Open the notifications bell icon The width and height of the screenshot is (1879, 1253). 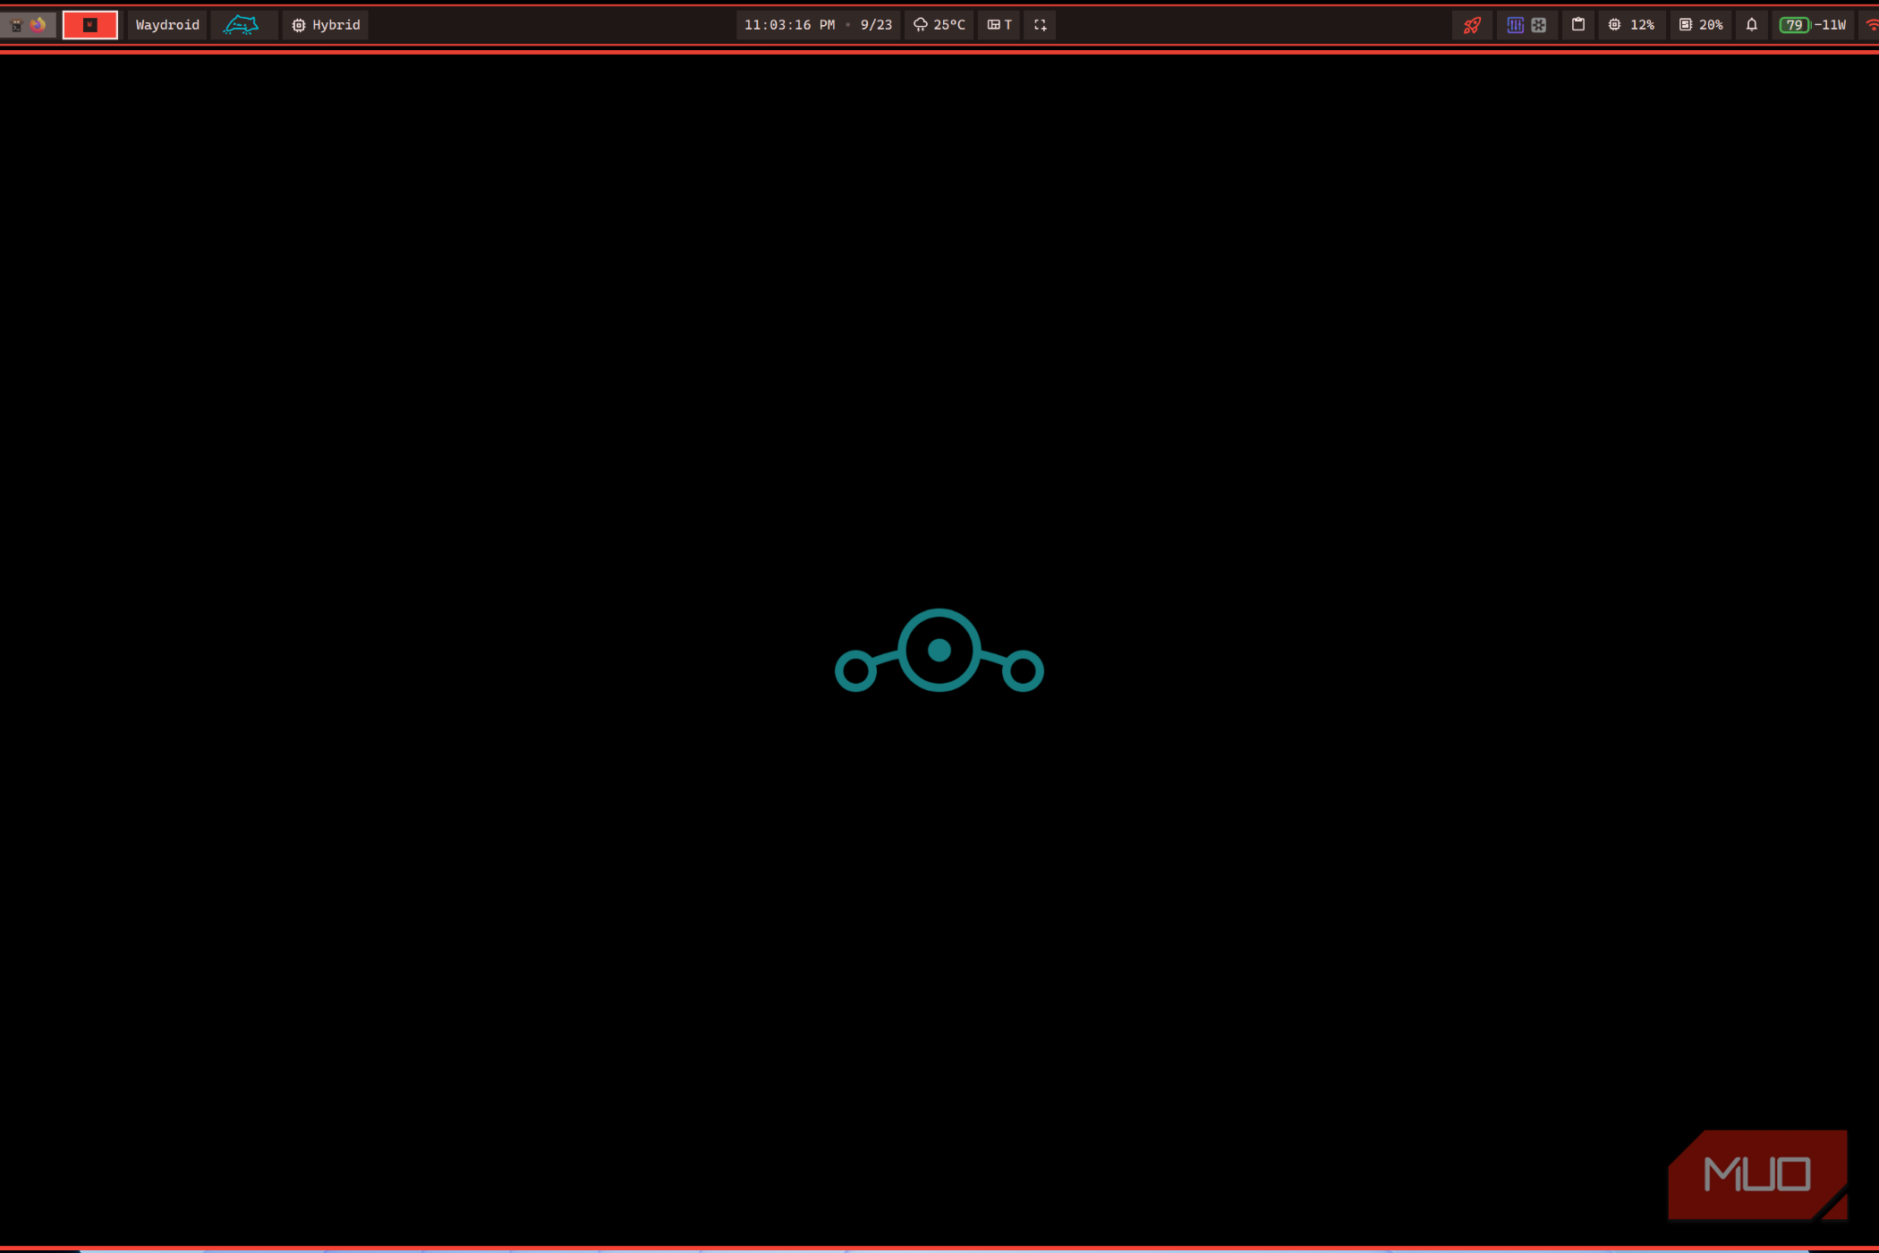tap(1752, 25)
